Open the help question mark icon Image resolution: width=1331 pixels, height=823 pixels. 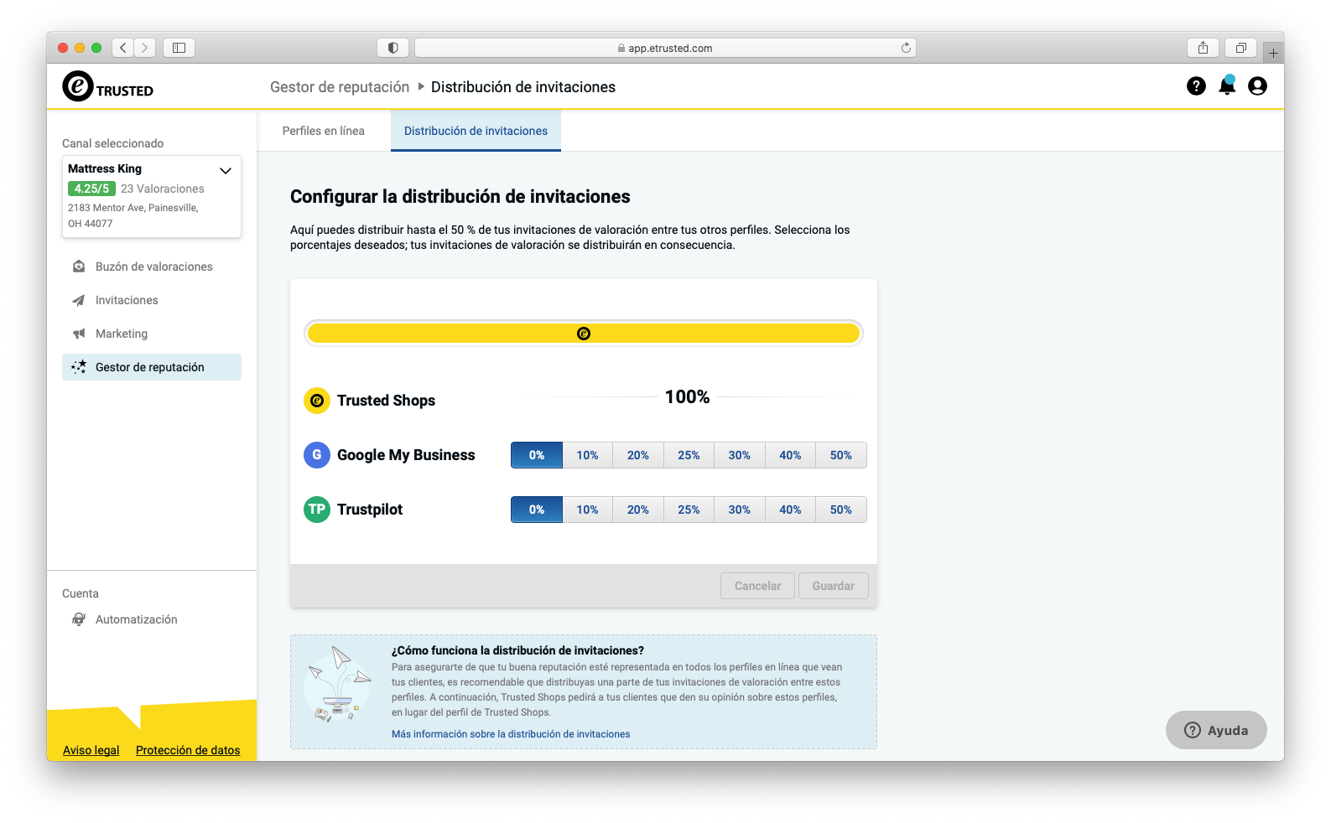tap(1196, 85)
